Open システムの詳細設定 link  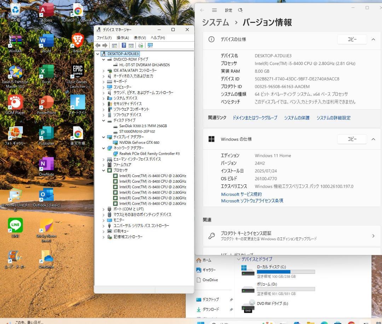[x=333, y=118]
